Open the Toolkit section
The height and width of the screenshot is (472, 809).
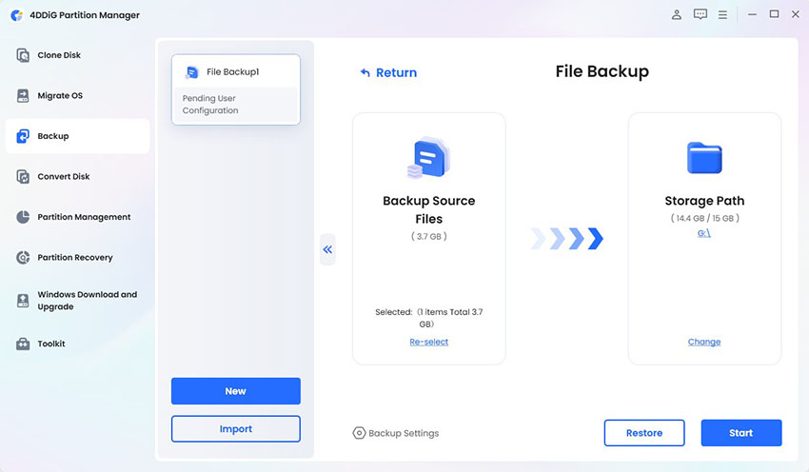[x=77, y=344]
